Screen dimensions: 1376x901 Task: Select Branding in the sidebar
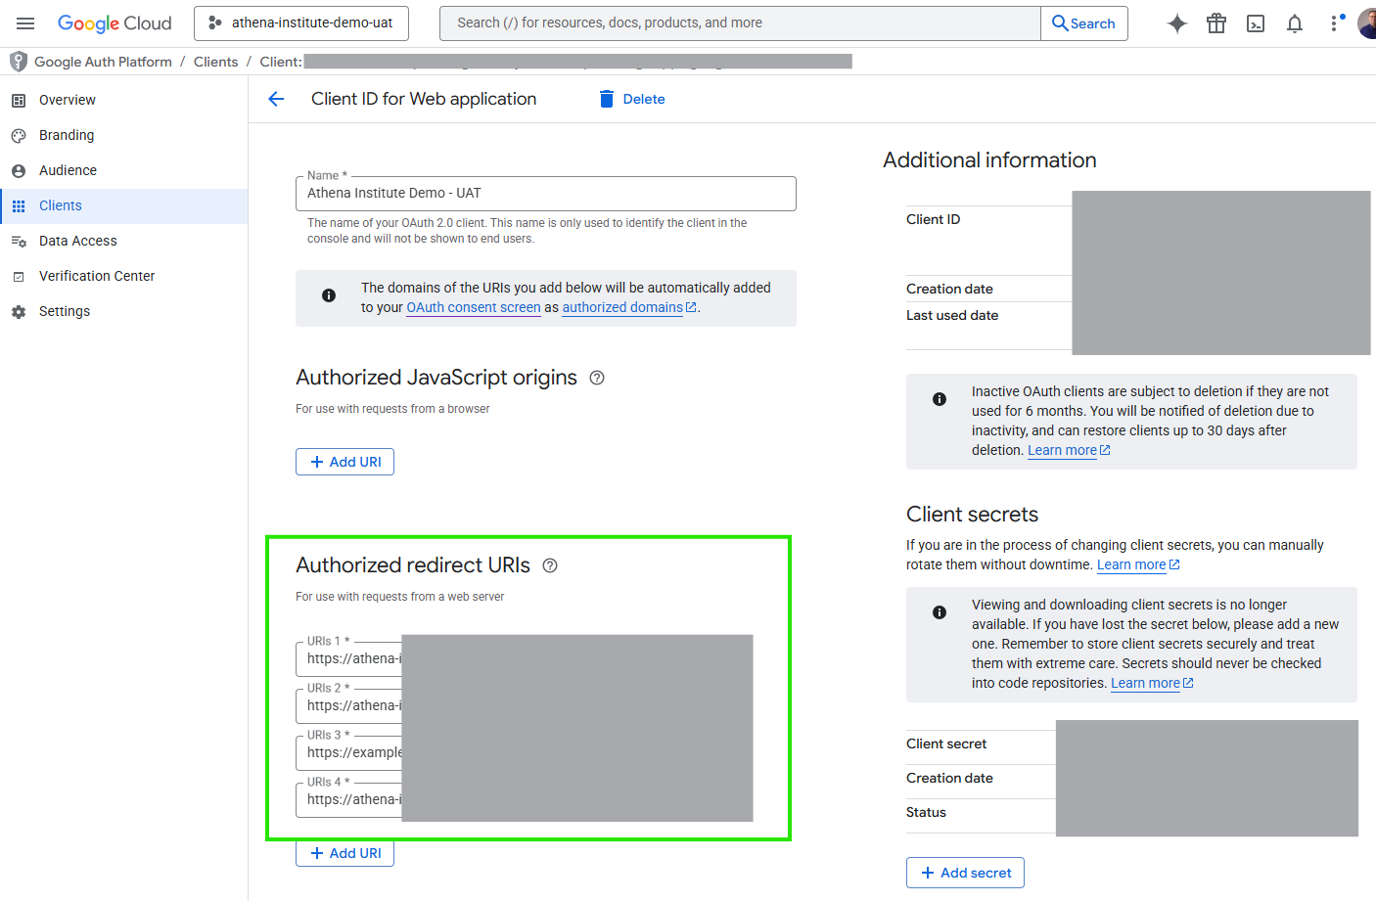[x=67, y=135]
